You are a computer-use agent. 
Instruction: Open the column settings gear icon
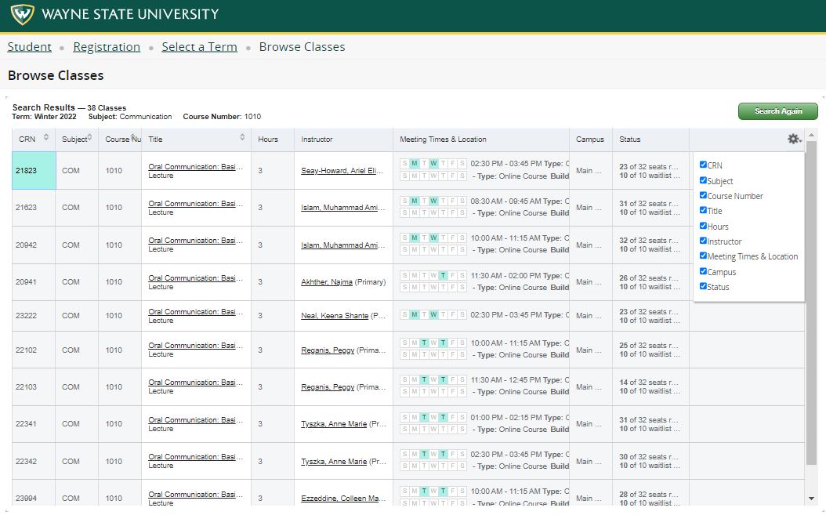click(x=795, y=139)
